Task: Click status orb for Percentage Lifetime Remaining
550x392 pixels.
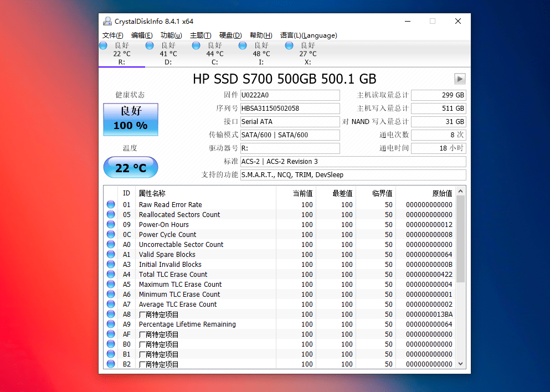Action: 111,324
